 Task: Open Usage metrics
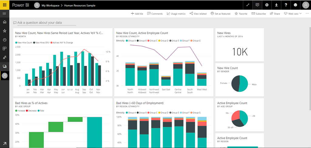176,14
